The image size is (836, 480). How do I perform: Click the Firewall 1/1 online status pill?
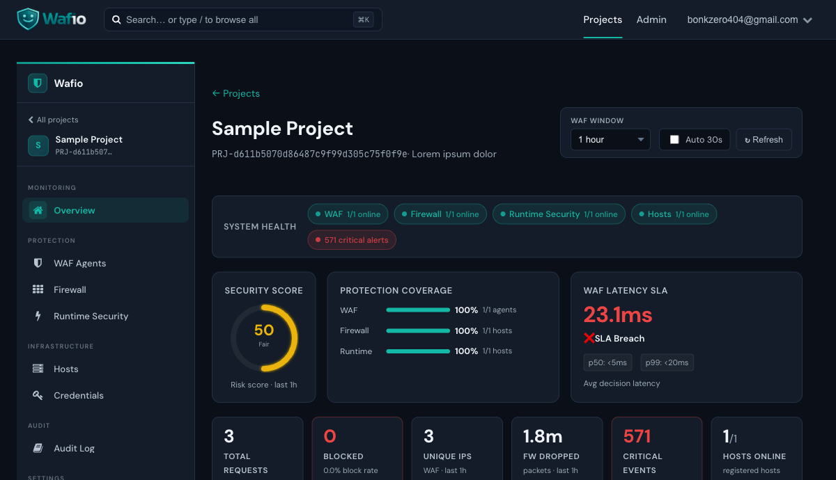click(440, 214)
